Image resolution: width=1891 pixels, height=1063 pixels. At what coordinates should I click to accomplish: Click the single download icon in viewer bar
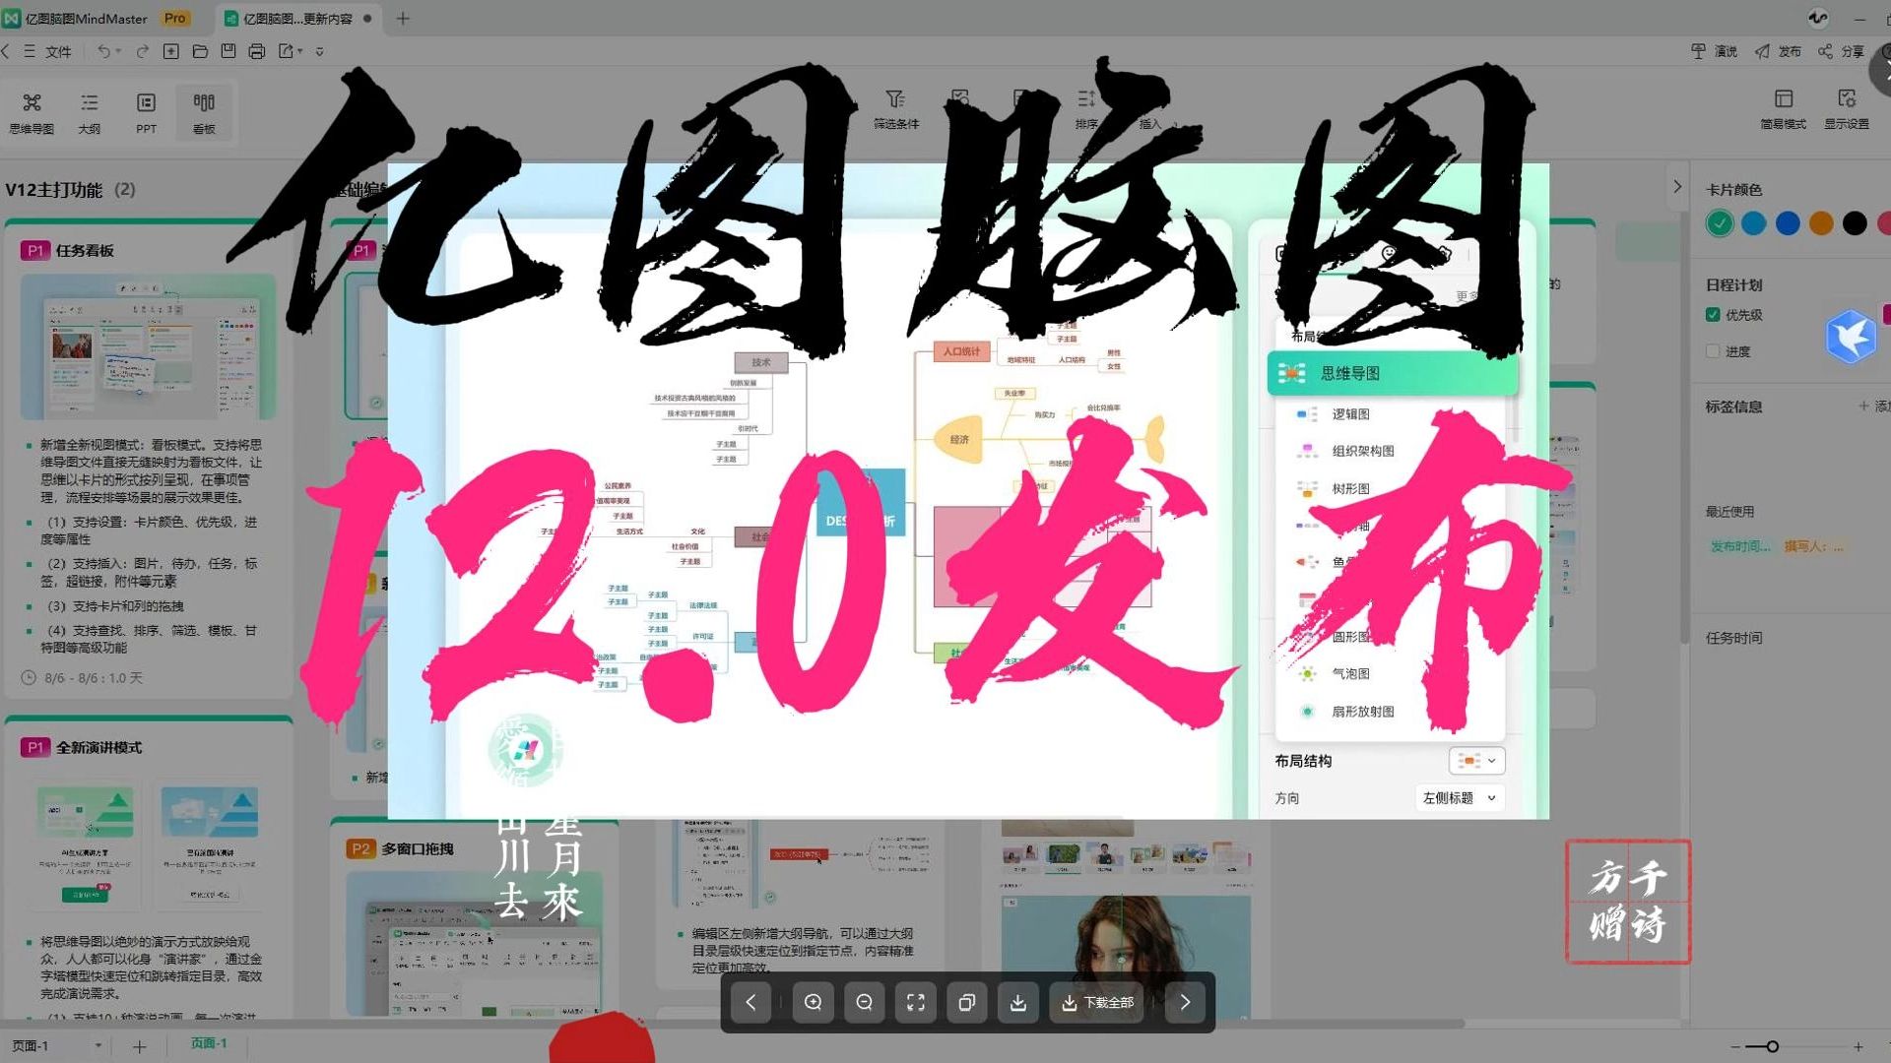pos(1018,1002)
